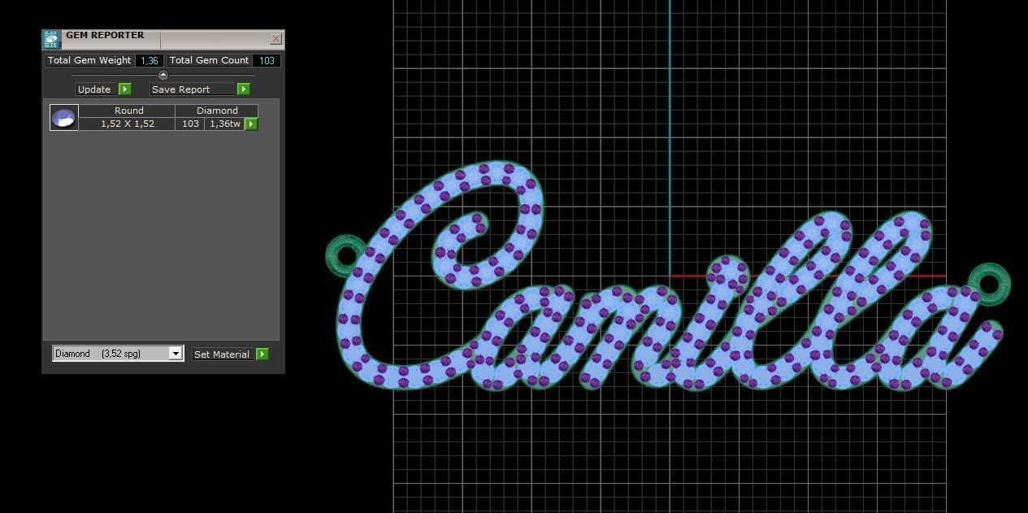The height and width of the screenshot is (513, 1028).
Task: Click the Total Gem Count value 103
Action: click(x=267, y=60)
